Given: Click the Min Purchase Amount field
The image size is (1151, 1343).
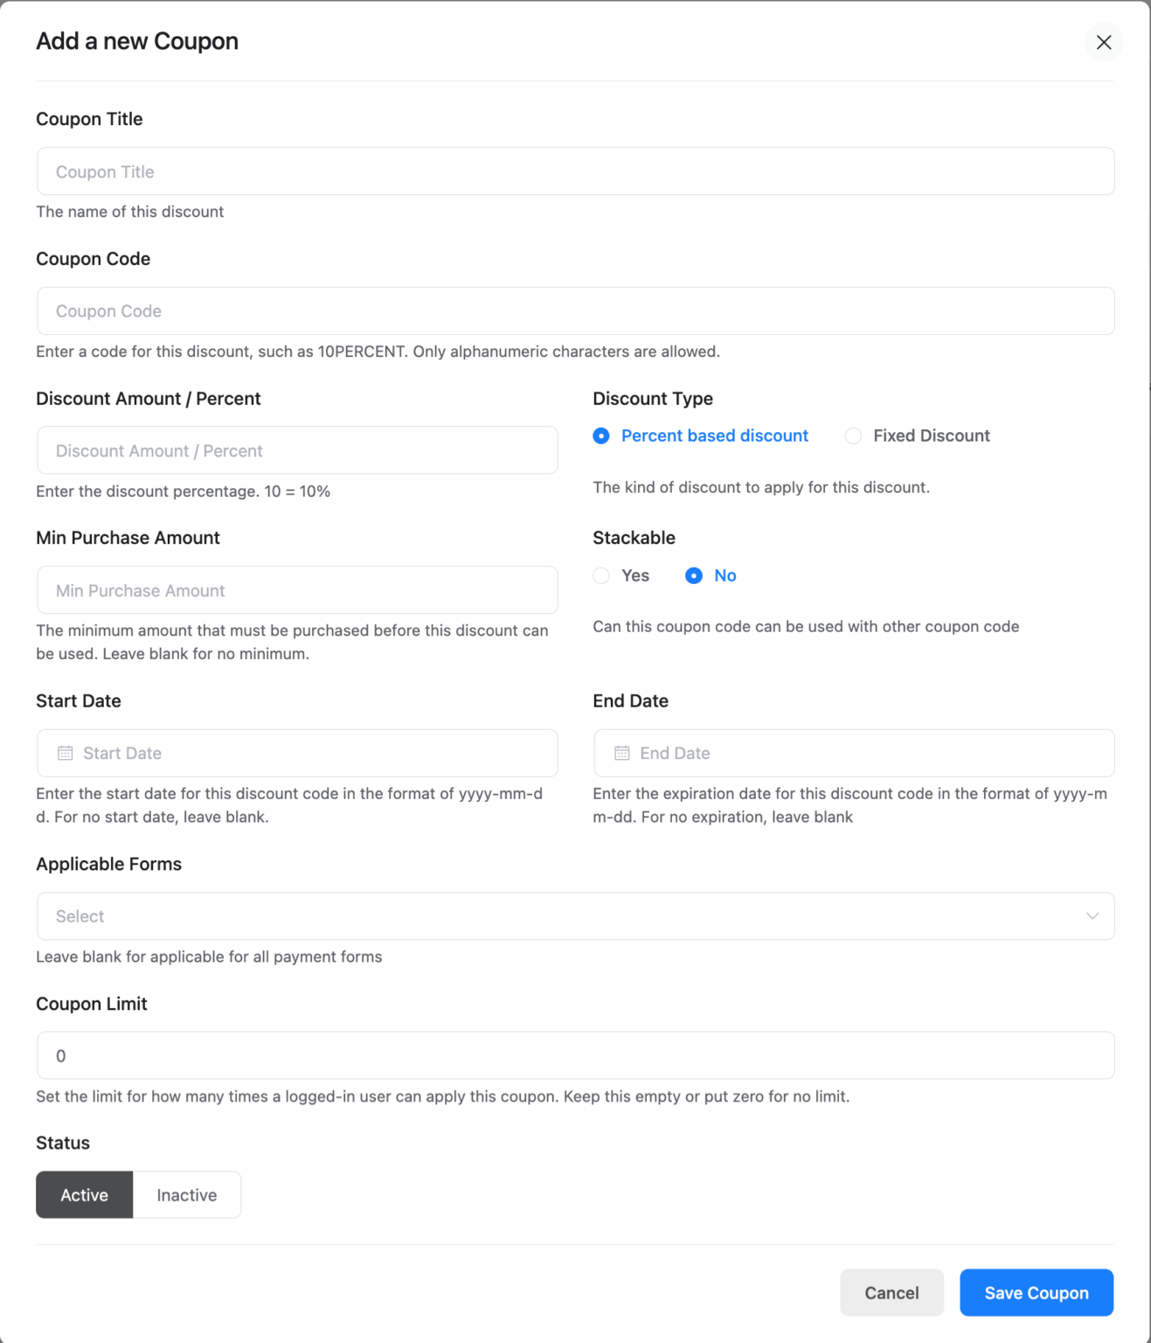Looking at the screenshot, I should click(x=297, y=590).
